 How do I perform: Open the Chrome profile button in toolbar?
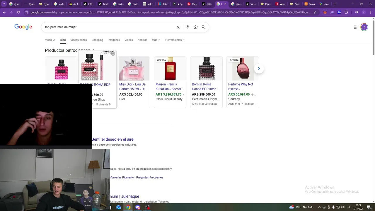(x=364, y=12)
